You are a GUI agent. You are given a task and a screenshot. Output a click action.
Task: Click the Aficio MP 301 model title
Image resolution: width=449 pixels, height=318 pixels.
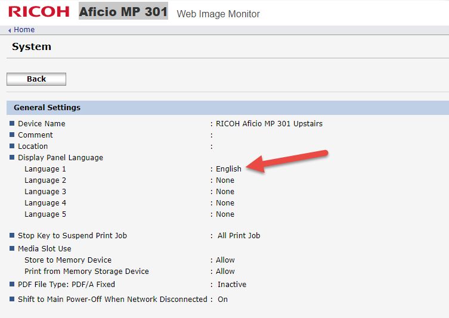tap(123, 11)
